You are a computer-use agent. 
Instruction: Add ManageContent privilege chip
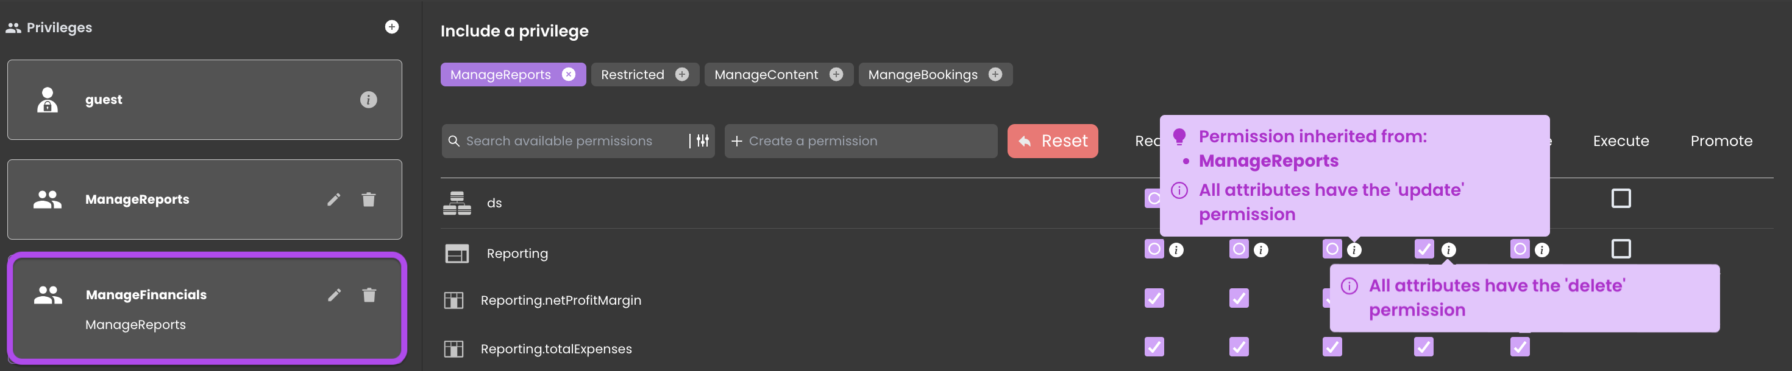836,74
